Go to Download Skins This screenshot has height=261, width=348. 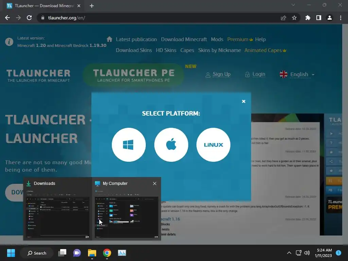(134, 50)
